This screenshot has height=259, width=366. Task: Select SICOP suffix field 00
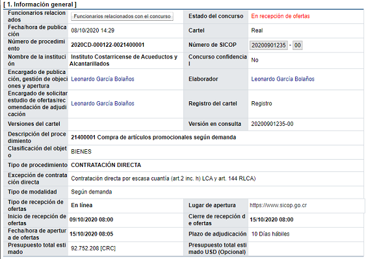[297, 45]
